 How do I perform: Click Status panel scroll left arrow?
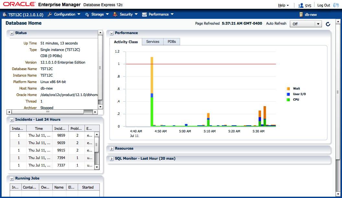[9, 112]
